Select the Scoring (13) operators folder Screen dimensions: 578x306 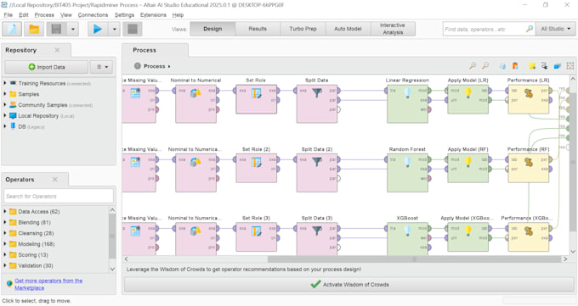tap(33, 255)
